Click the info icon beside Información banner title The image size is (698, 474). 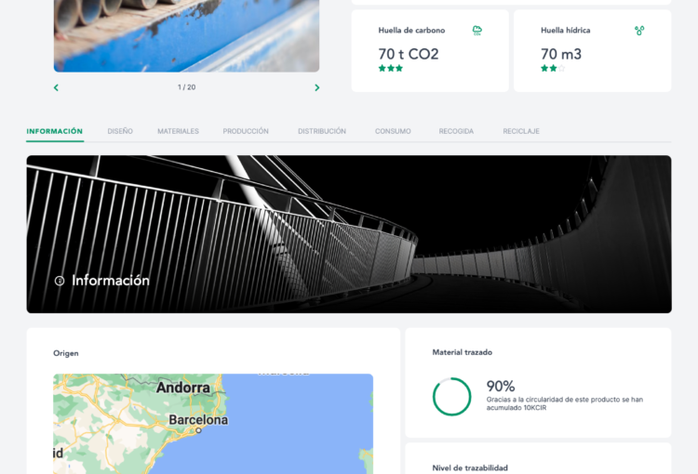pos(60,281)
